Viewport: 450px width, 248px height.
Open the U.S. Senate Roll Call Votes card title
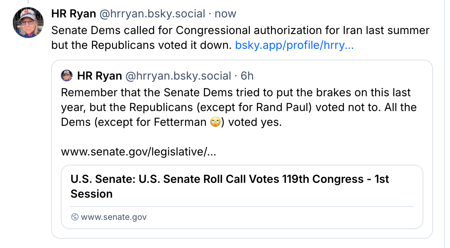point(230,180)
